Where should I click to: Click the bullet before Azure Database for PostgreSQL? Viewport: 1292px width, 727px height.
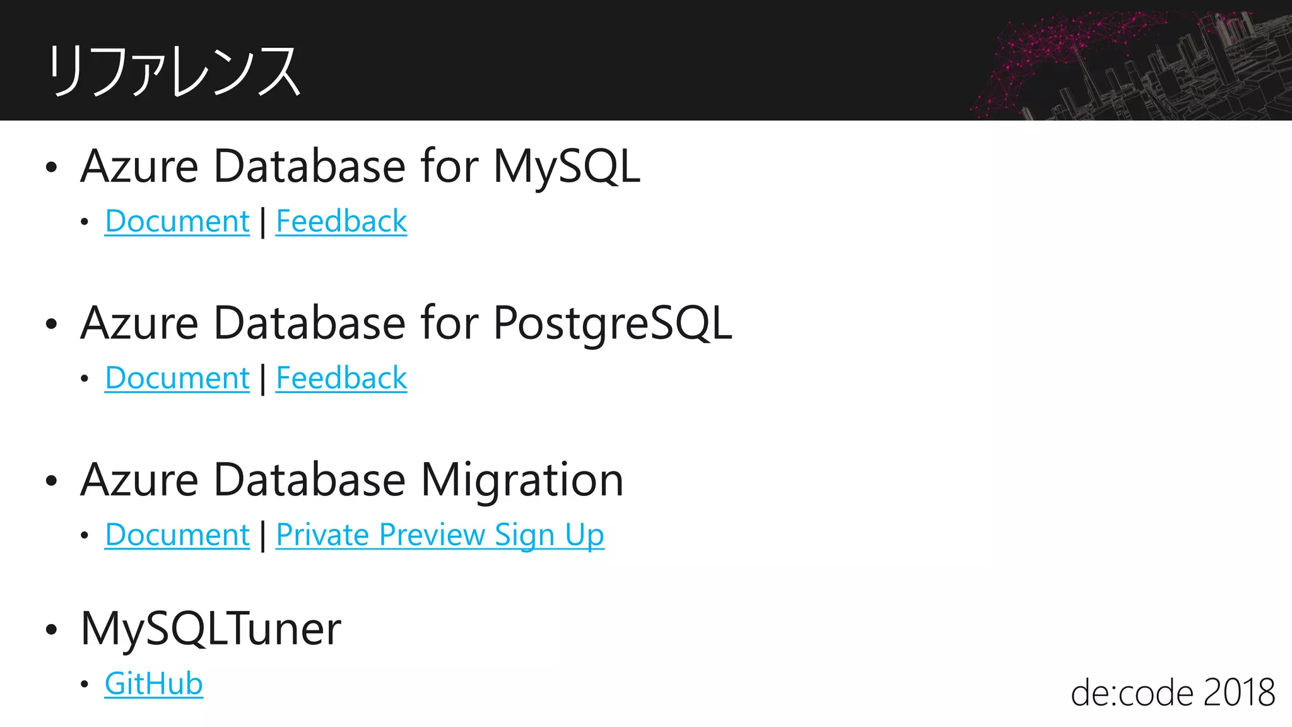[x=52, y=324]
